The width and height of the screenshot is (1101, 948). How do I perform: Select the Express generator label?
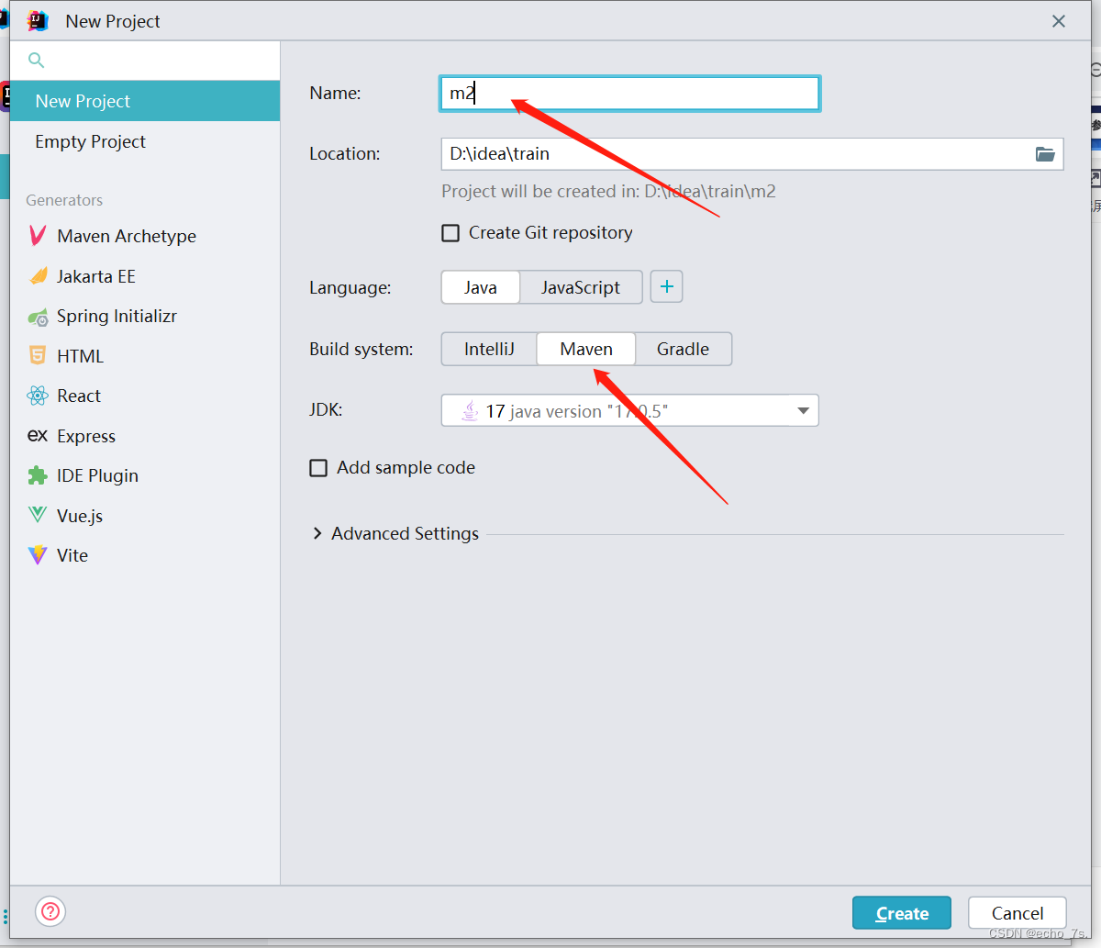tap(86, 436)
